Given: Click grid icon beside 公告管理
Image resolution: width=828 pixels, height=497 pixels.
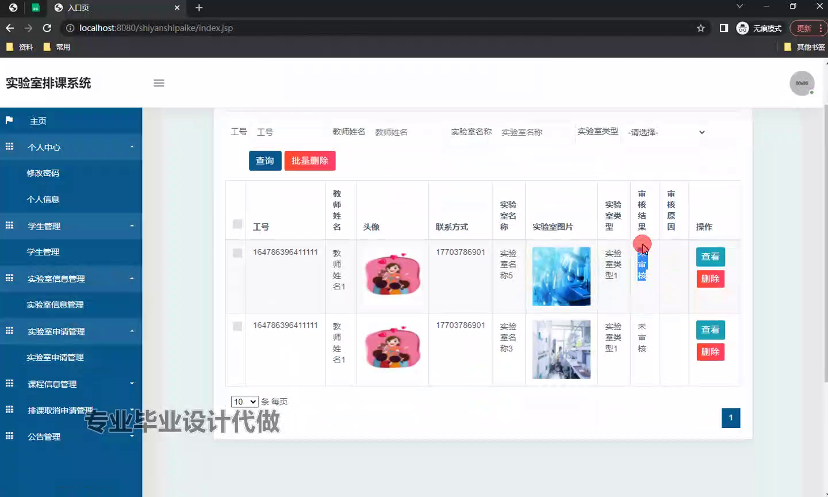Looking at the screenshot, I should point(9,436).
